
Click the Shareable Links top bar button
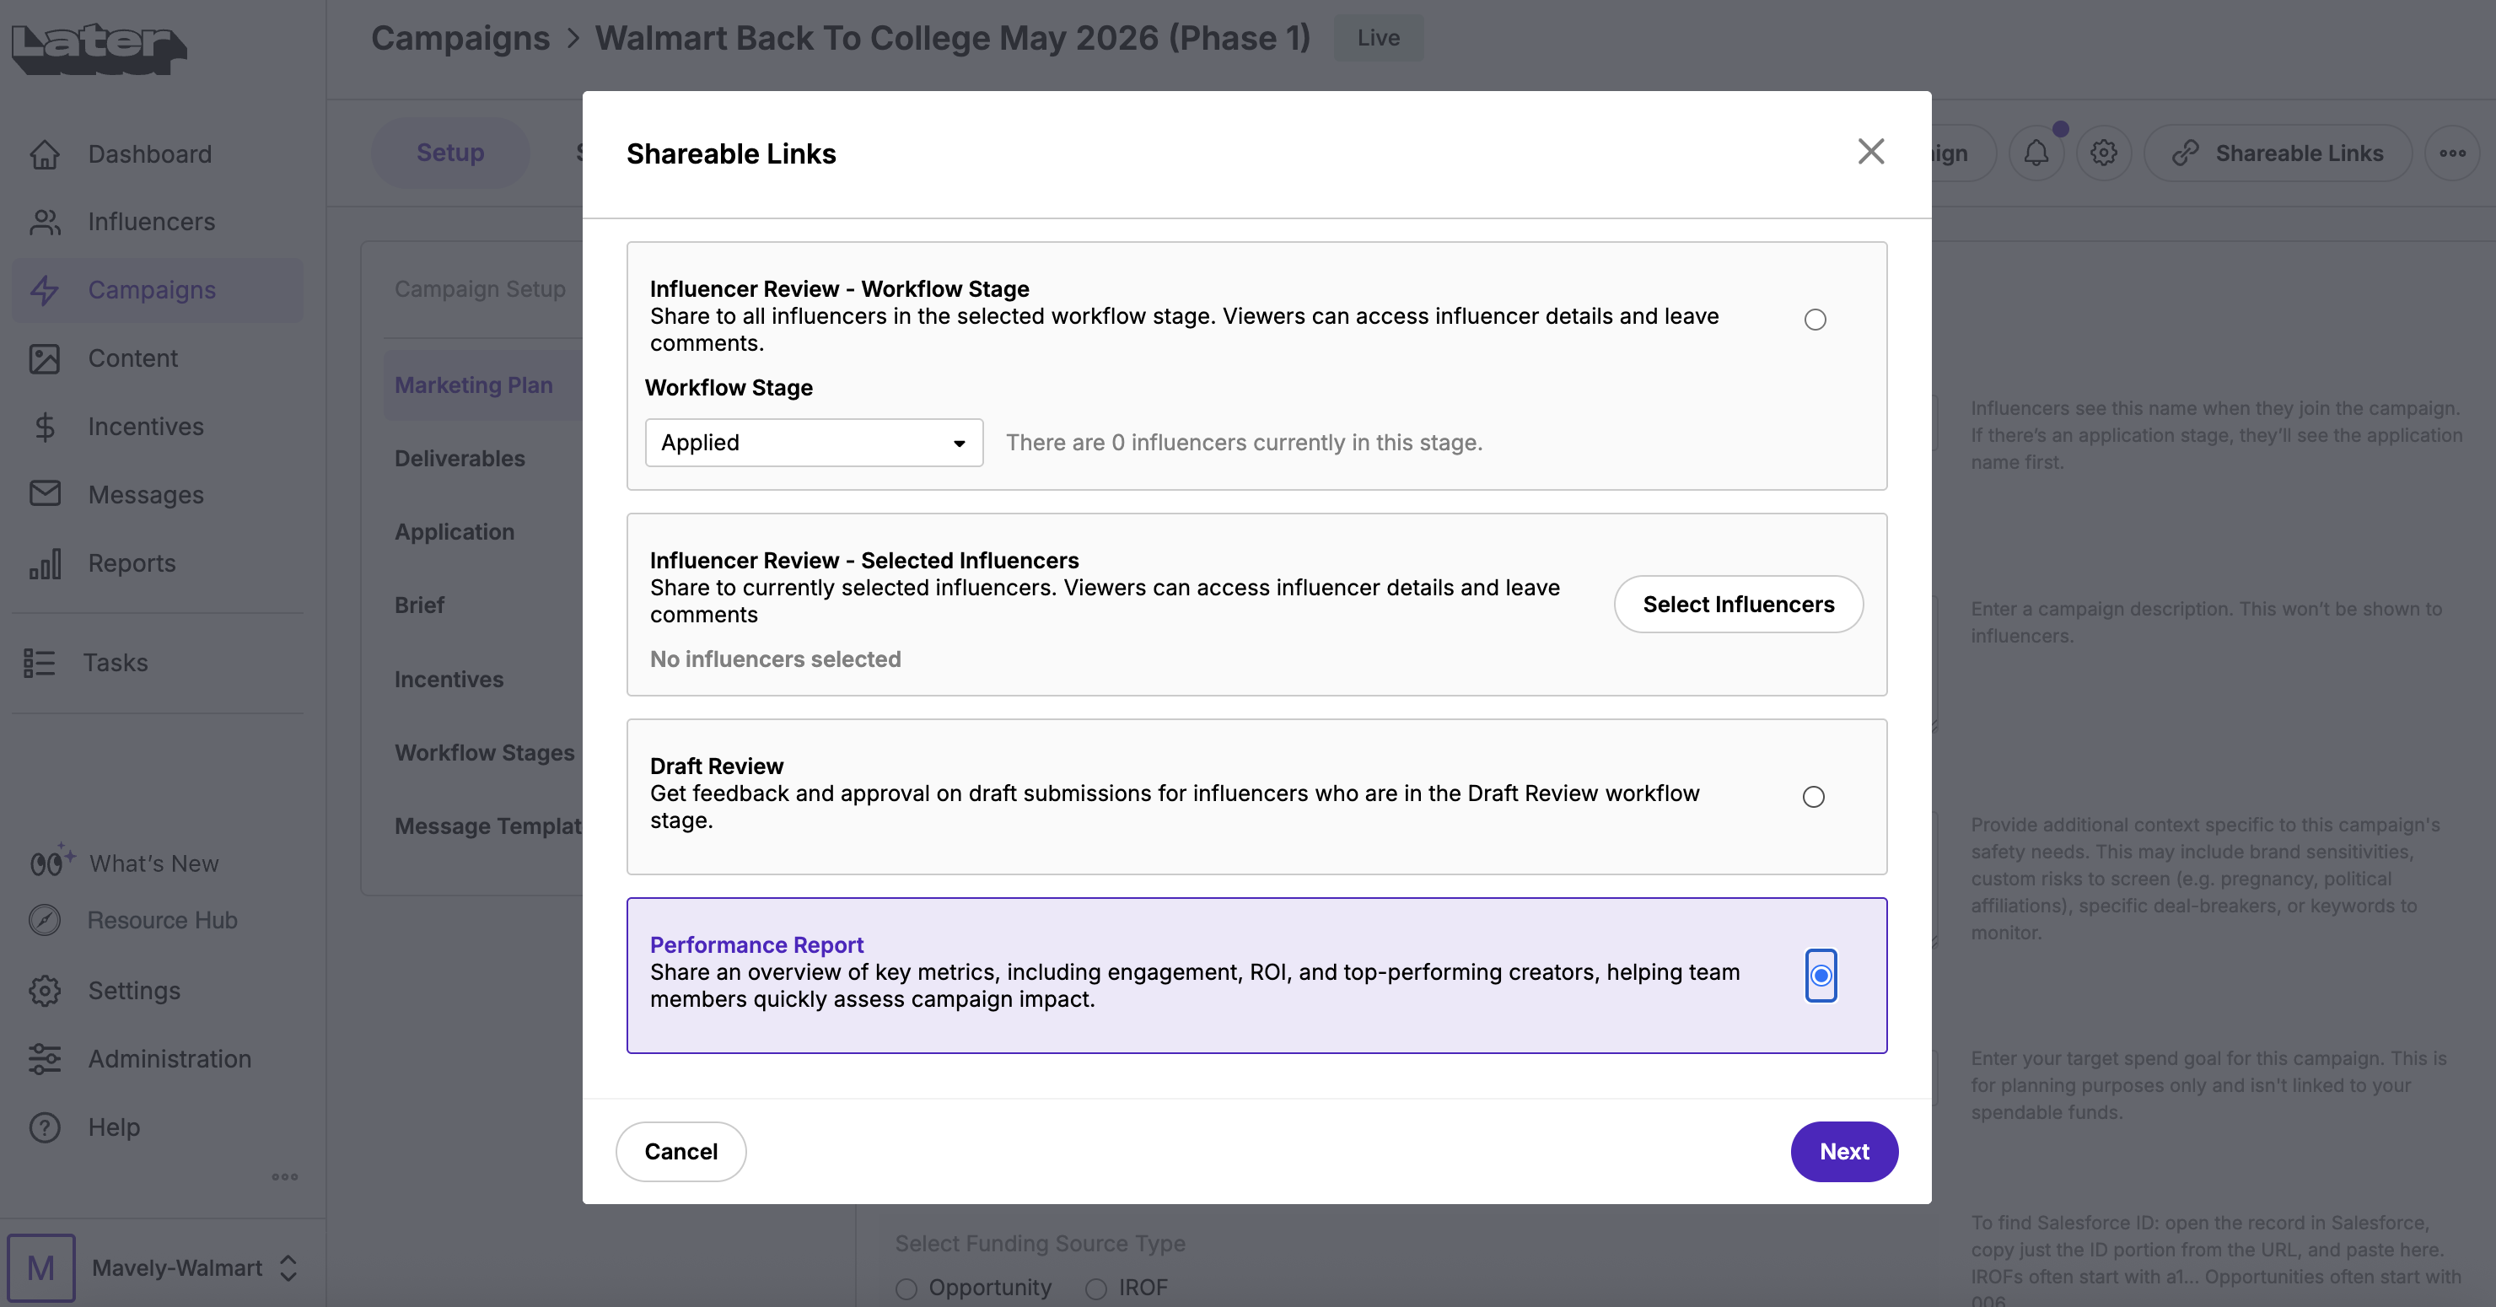coord(2278,153)
